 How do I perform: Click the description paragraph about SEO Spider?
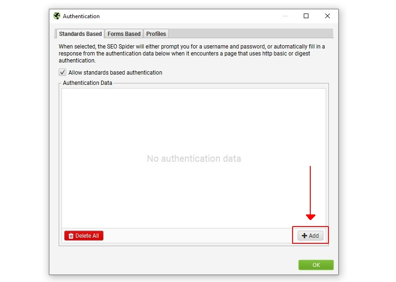[191, 54]
